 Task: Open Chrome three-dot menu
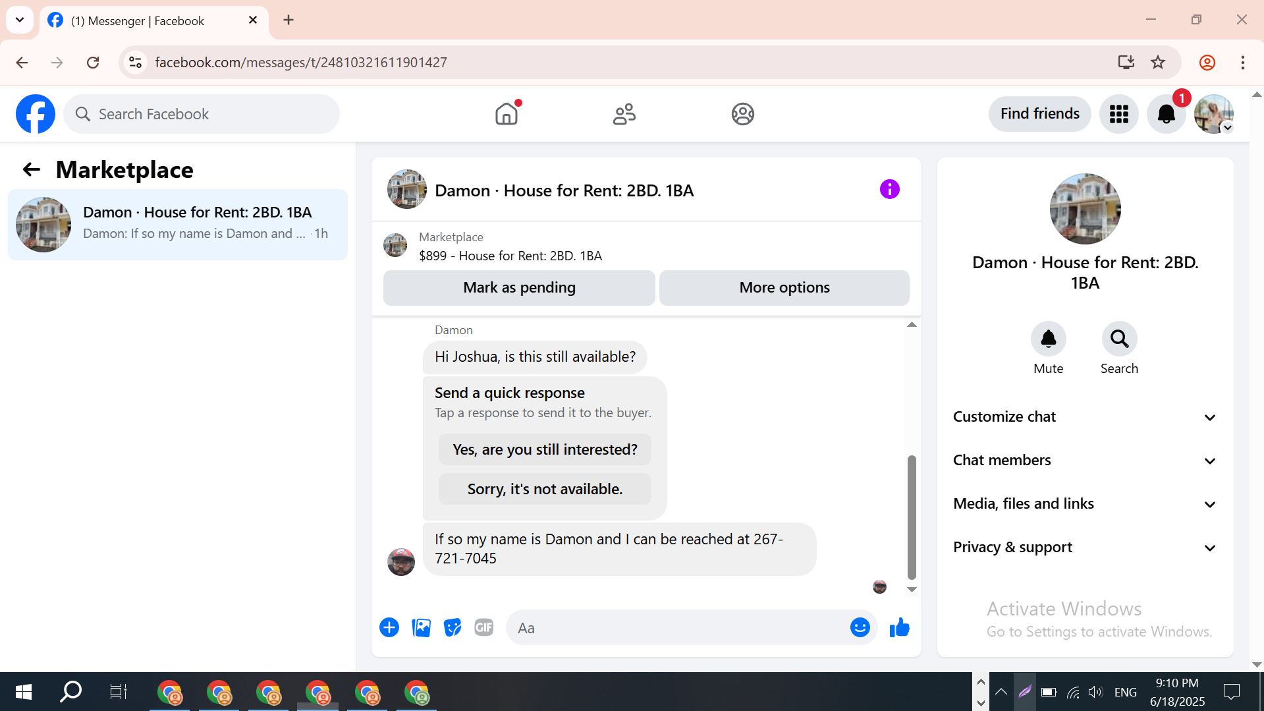pos(1242,63)
